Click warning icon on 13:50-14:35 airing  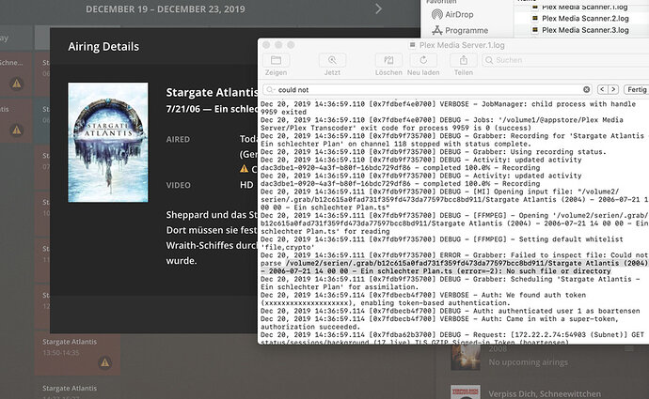click(105, 362)
